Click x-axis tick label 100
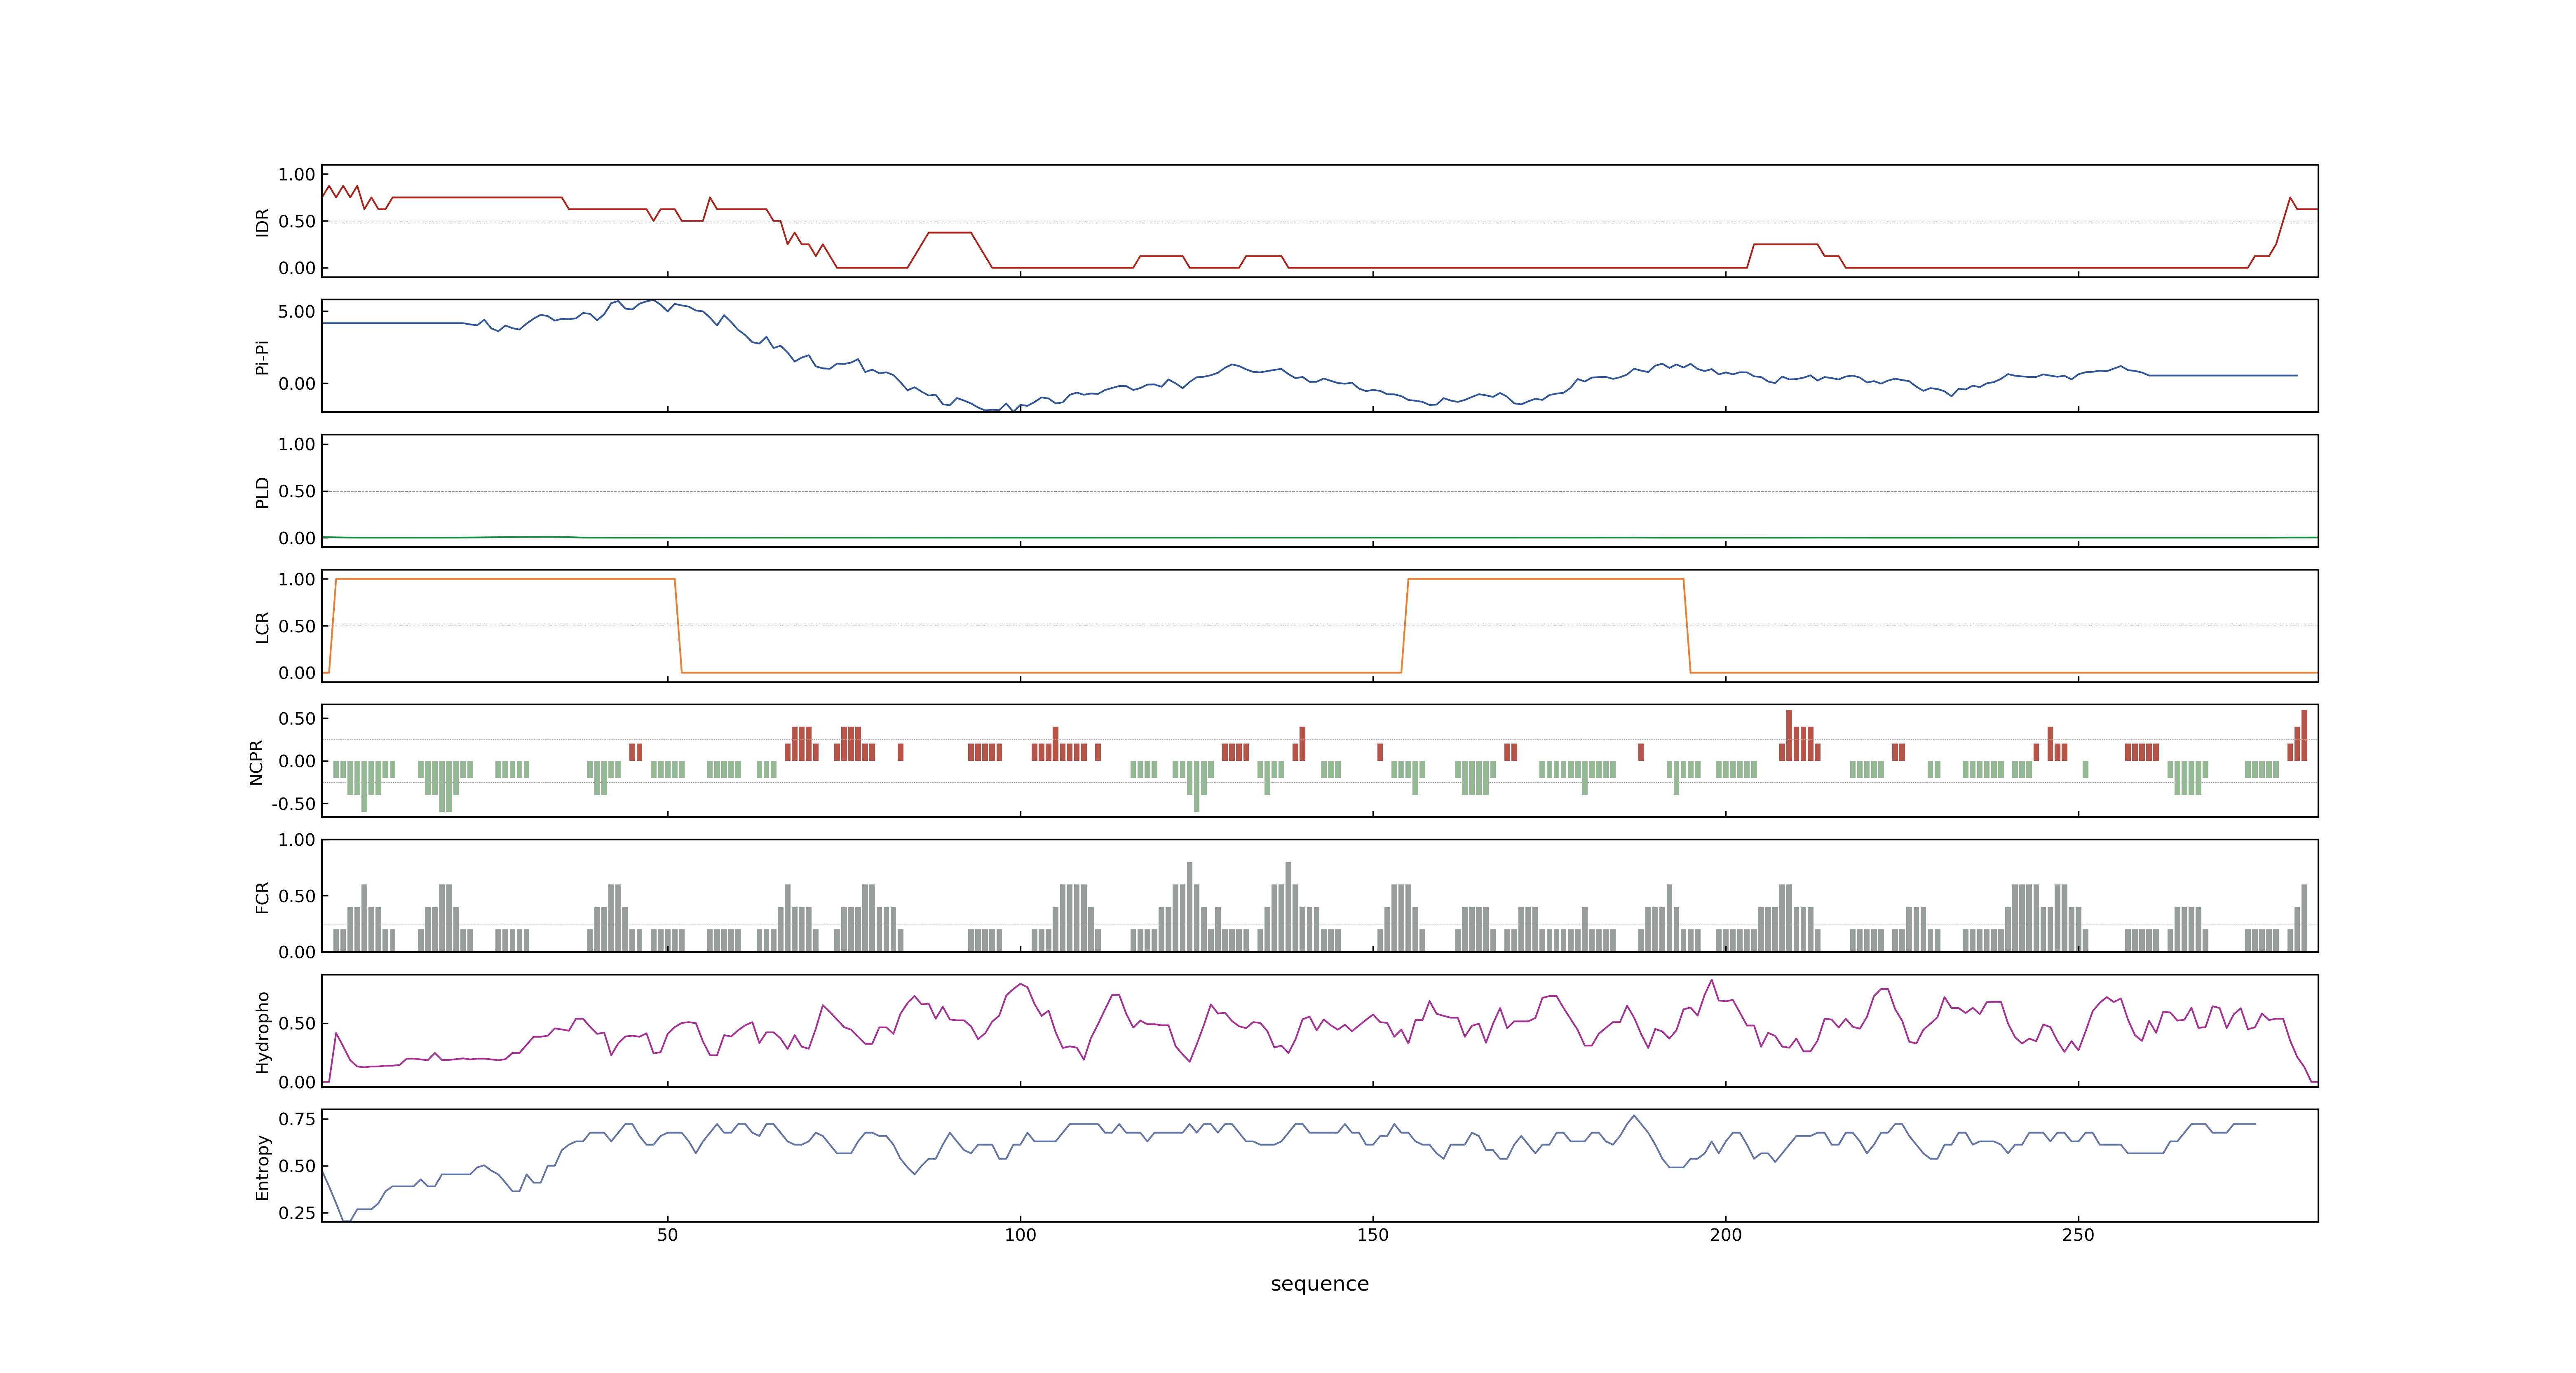The height and width of the screenshot is (1373, 2576). [x=1020, y=1235]
